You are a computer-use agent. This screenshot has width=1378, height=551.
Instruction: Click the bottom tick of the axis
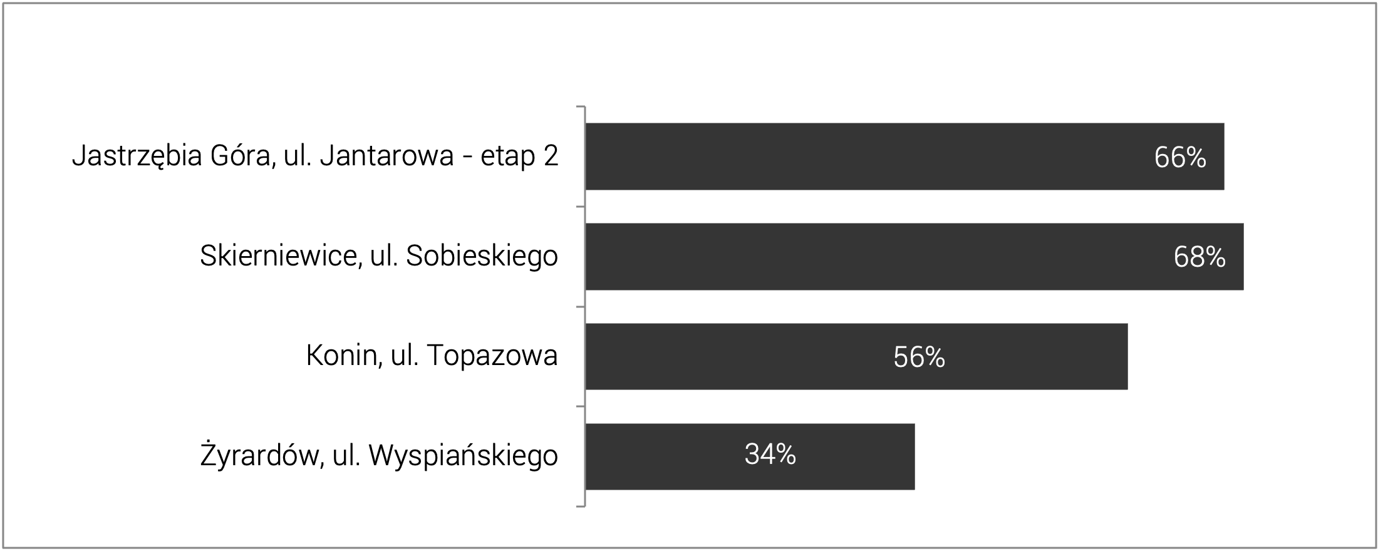581,506
